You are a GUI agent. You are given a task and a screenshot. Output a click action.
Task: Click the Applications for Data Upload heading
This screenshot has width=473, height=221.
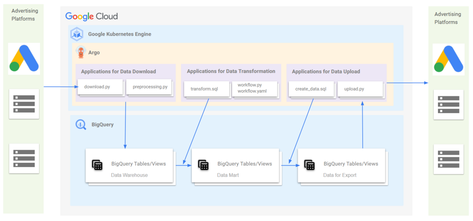[326, 72]
